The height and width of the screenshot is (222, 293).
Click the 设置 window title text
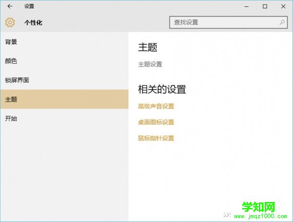(29, 6)
